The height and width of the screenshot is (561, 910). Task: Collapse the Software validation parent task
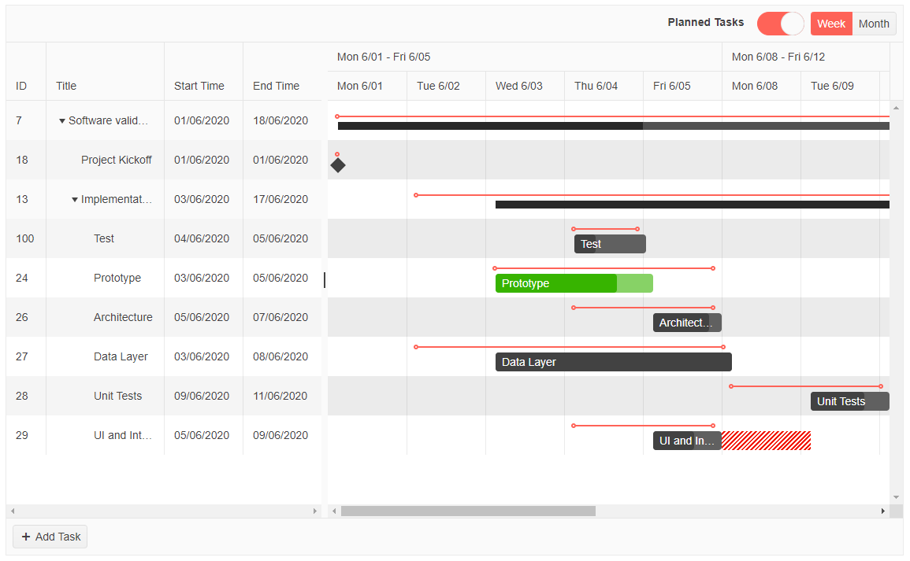point(62,120)
